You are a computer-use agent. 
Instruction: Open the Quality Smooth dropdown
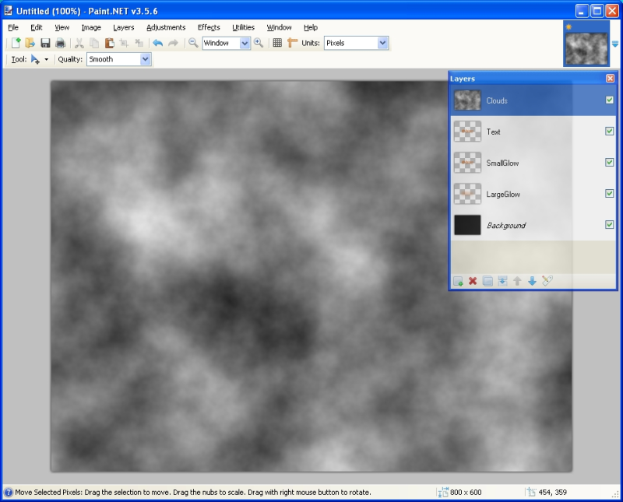[x=146, y=59]
